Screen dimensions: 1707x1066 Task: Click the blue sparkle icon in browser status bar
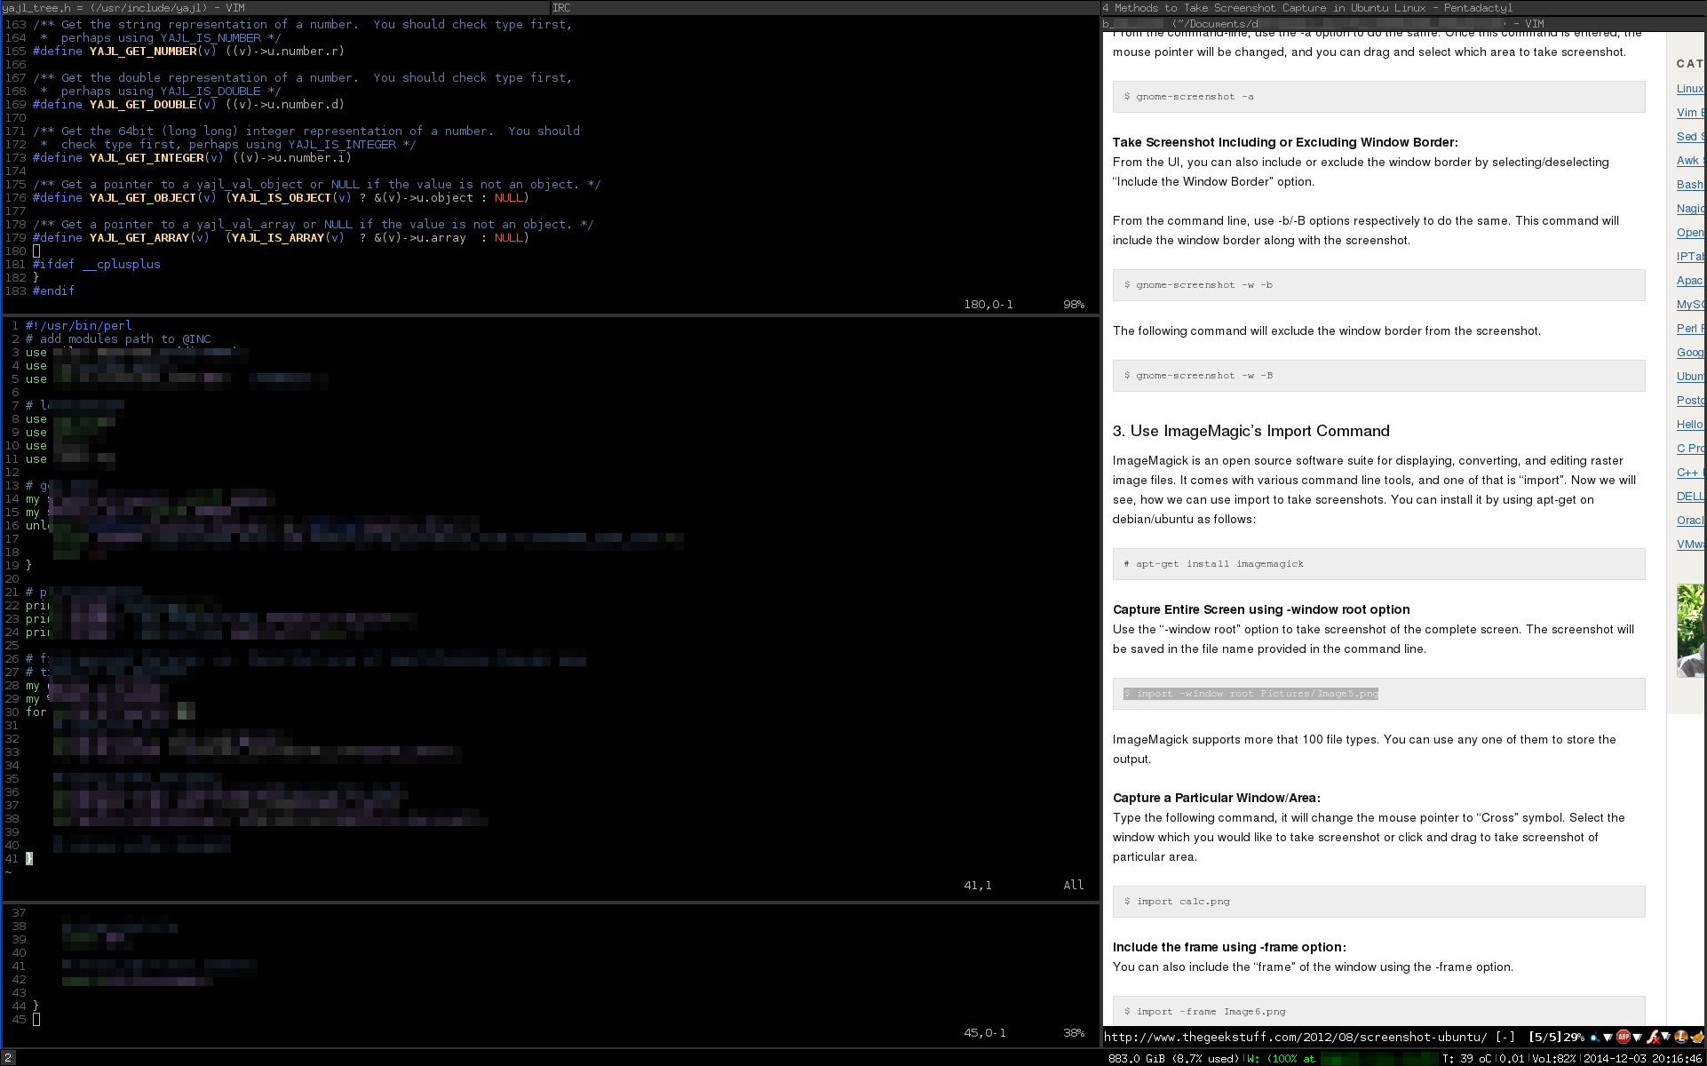(x=1594, y=1038)
